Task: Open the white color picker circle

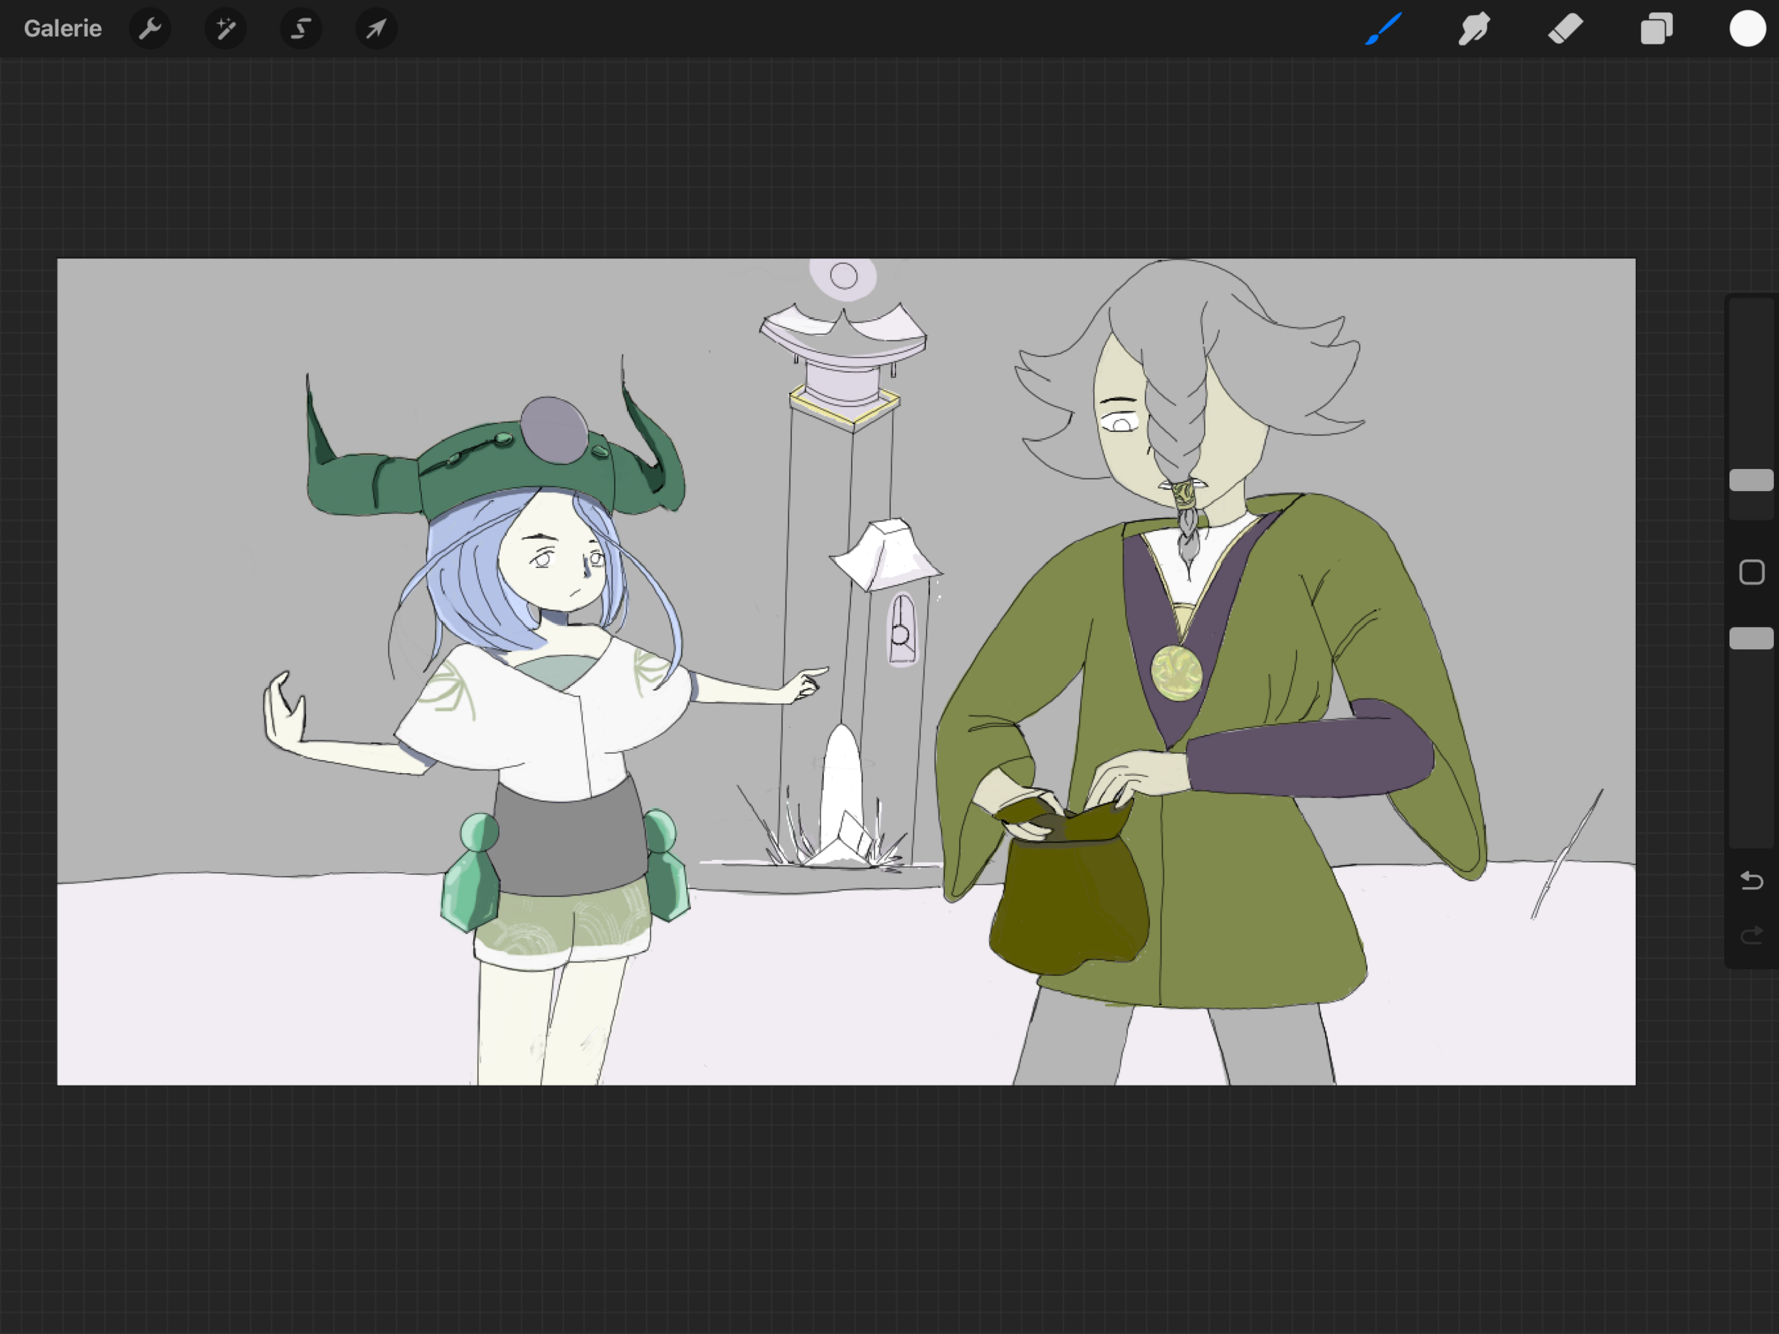Action: pos(1747,29)
